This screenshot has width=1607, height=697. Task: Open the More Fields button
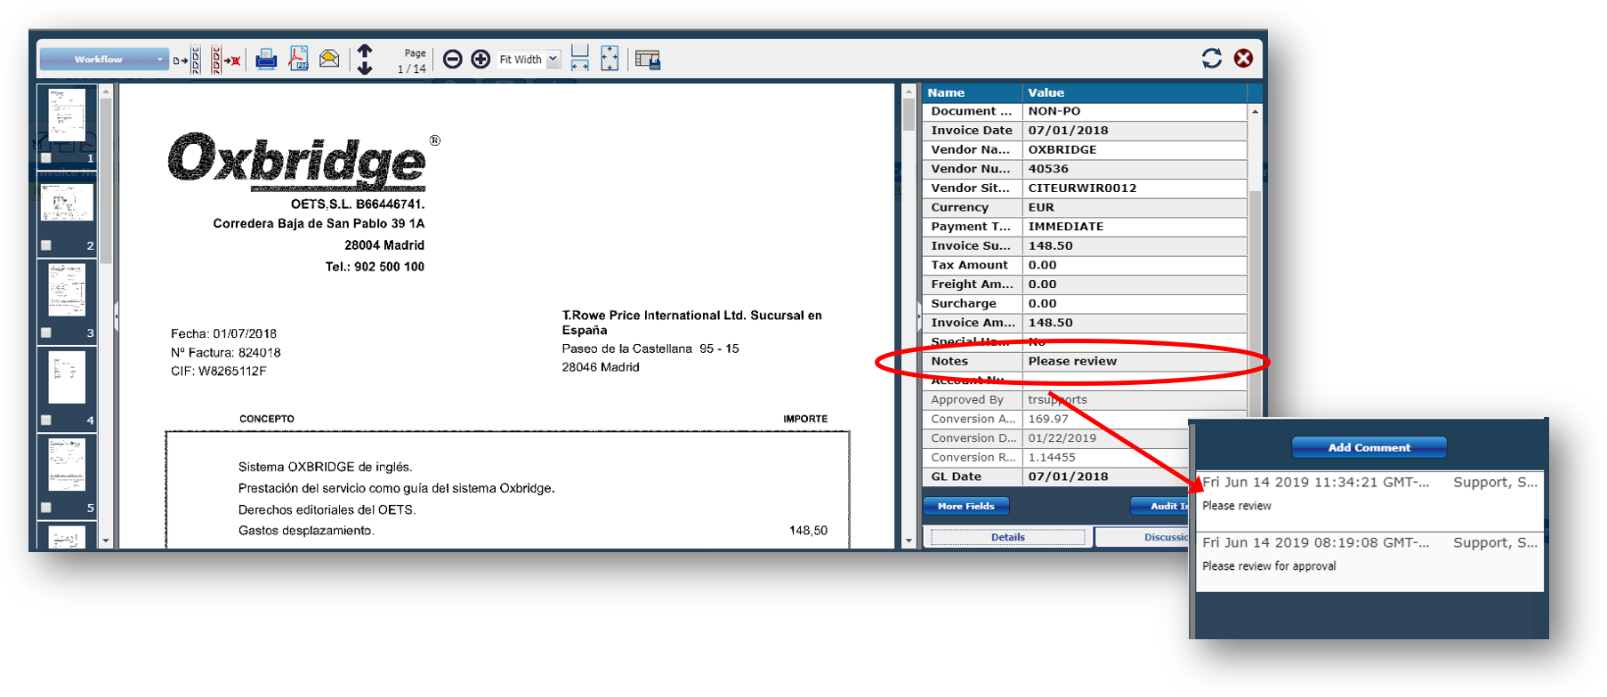coord(965,506)
